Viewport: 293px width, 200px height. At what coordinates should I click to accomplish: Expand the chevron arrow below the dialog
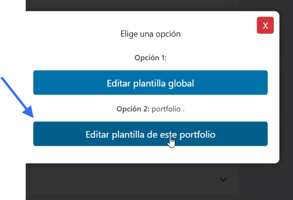pos(223,179)
